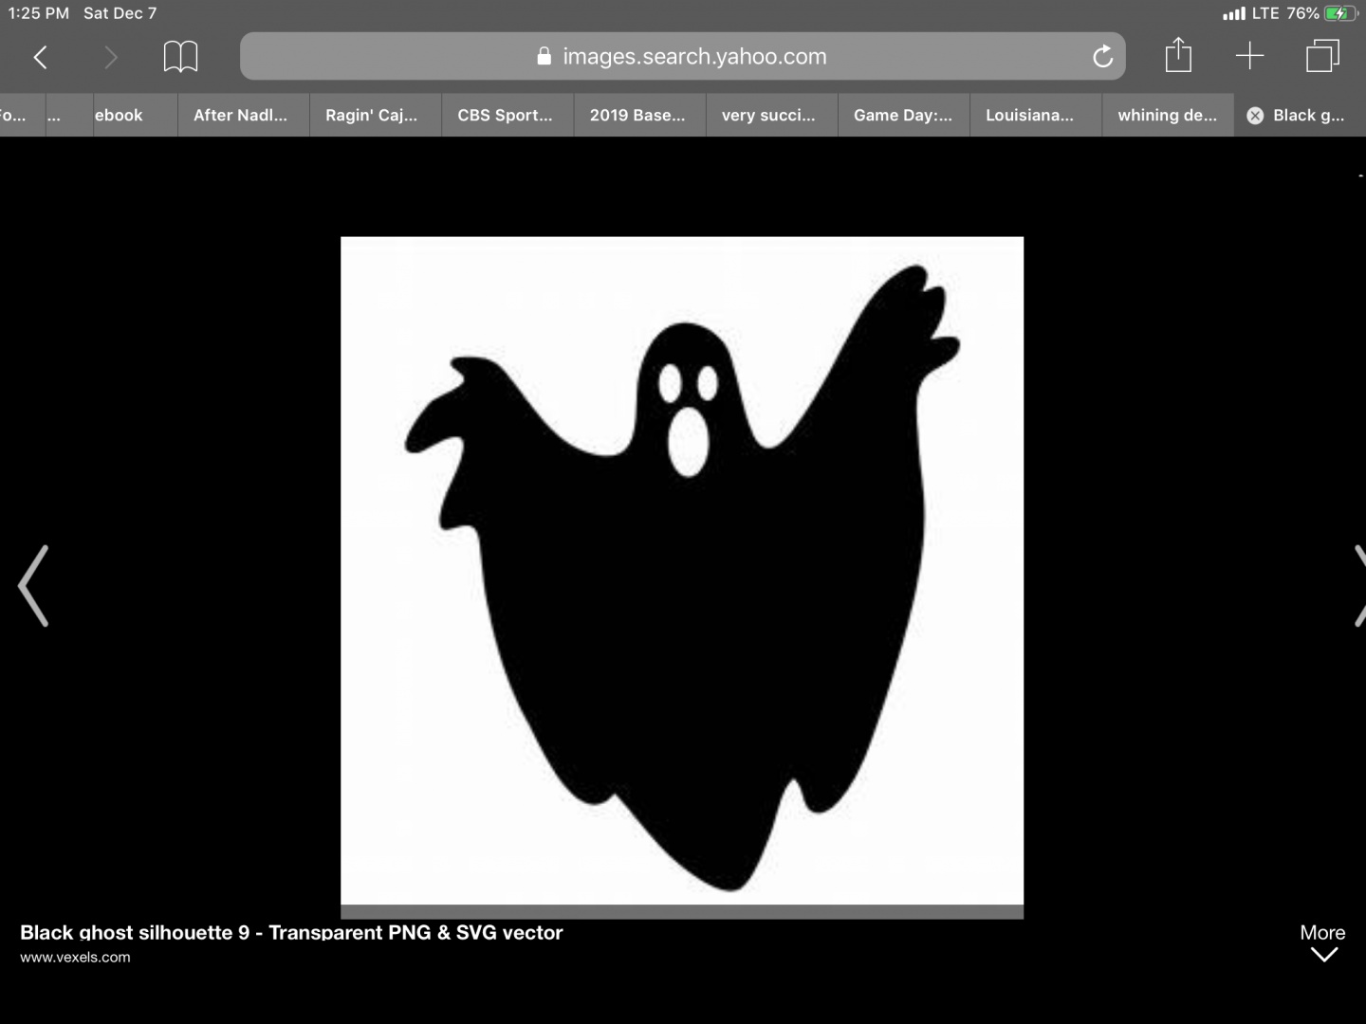Show previous image with left chevron
The width and height of the screenshot is (1366, 1024).
point(34,586)
